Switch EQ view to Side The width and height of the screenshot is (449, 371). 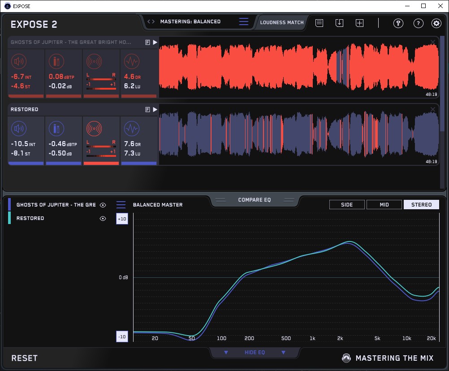(x=347, y=205)
